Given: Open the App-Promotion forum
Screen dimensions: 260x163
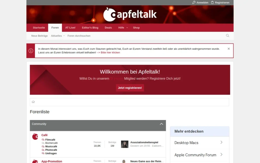Looking at the screenshot, I should [x=52, y=161].
